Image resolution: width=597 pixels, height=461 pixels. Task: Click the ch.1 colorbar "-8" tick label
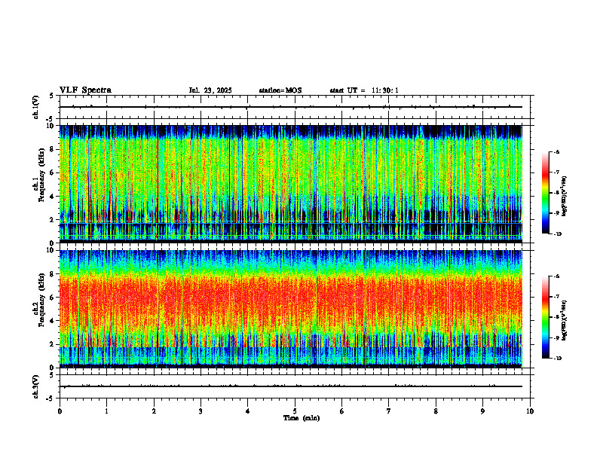point(556,193)
